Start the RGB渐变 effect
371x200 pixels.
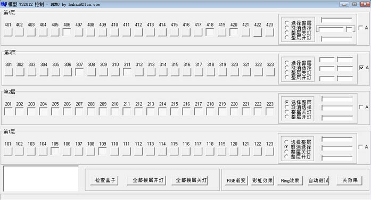click(x=236, y=181)
